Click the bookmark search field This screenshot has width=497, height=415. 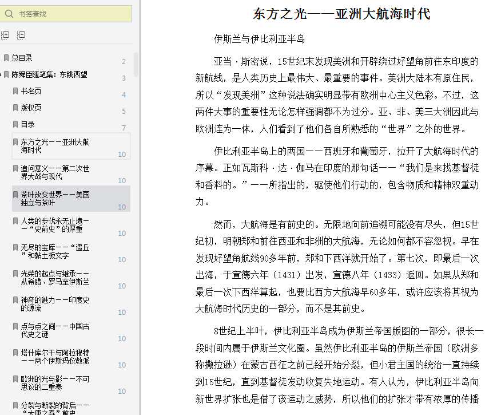(x=66, y=14)
